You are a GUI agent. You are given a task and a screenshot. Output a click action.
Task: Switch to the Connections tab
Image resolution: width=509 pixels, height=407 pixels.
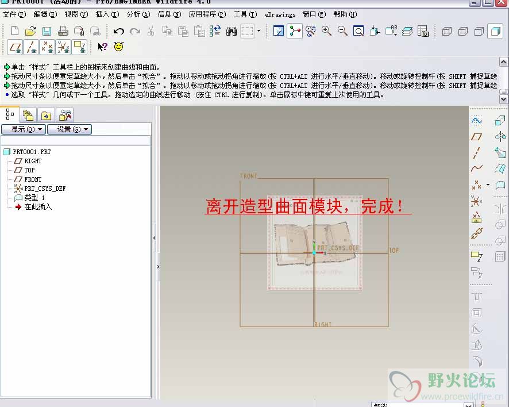(64, 116)
